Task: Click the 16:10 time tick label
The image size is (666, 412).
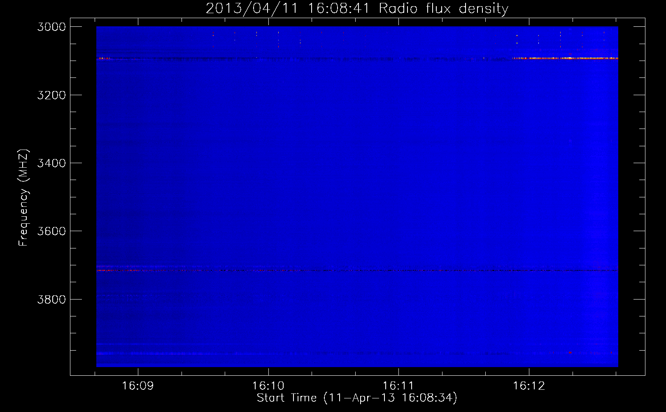Action: pyautogui.click(x=268, y=386)
